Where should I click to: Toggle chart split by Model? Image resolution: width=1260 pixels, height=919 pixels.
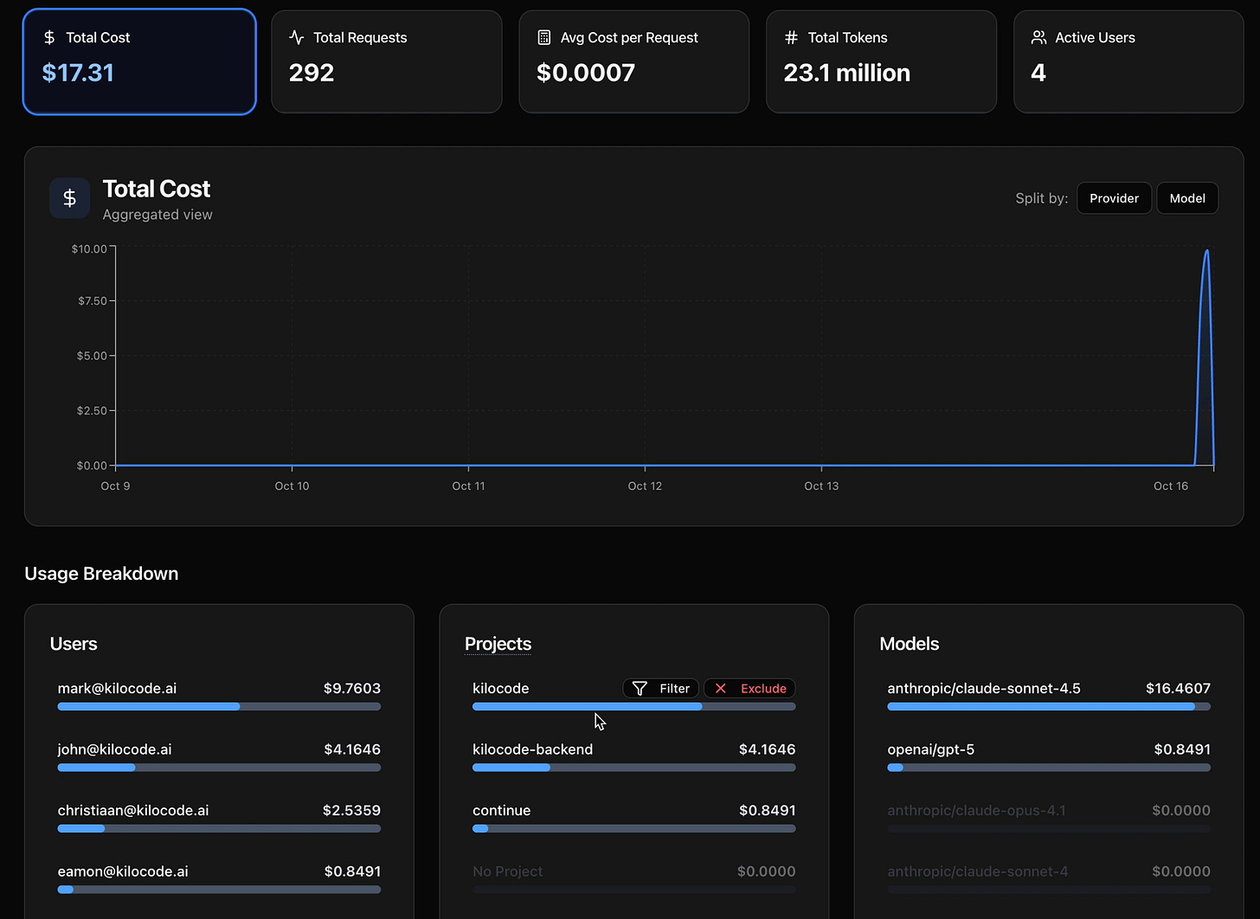tap(1186, 197)
